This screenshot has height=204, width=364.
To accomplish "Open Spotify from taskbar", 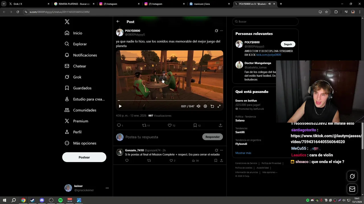I will click(x=61, y=200).
